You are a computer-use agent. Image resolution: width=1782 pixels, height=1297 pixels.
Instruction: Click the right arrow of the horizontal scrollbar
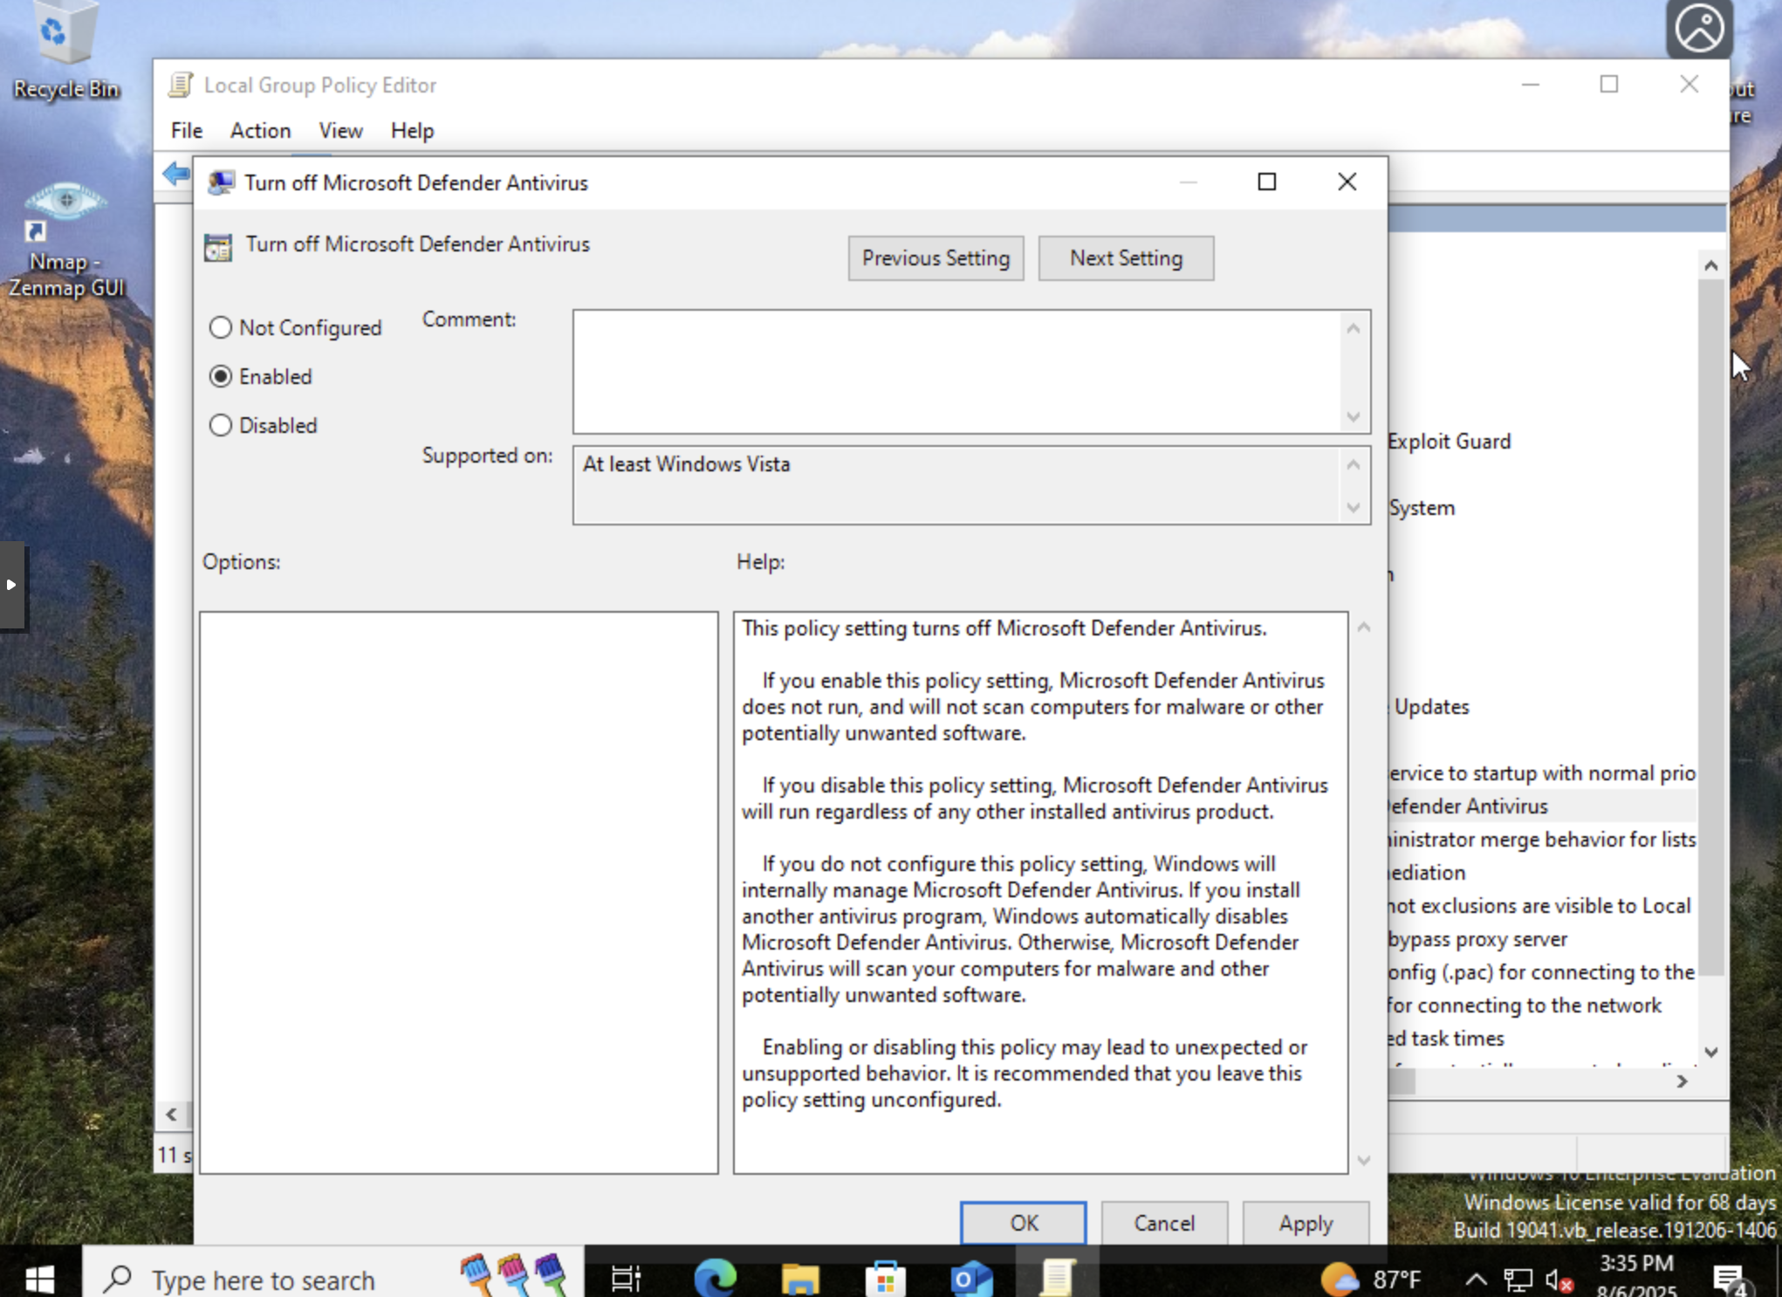(1682, 1081)
